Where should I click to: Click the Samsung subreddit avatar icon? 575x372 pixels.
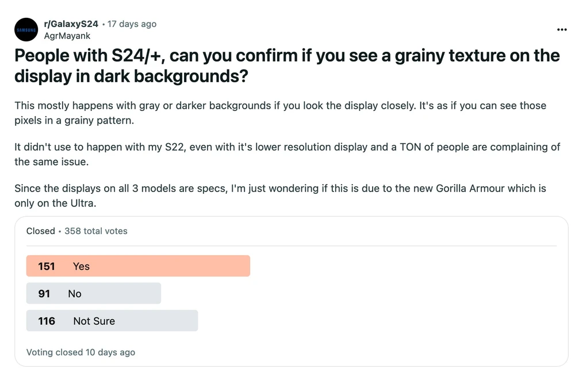26,29
